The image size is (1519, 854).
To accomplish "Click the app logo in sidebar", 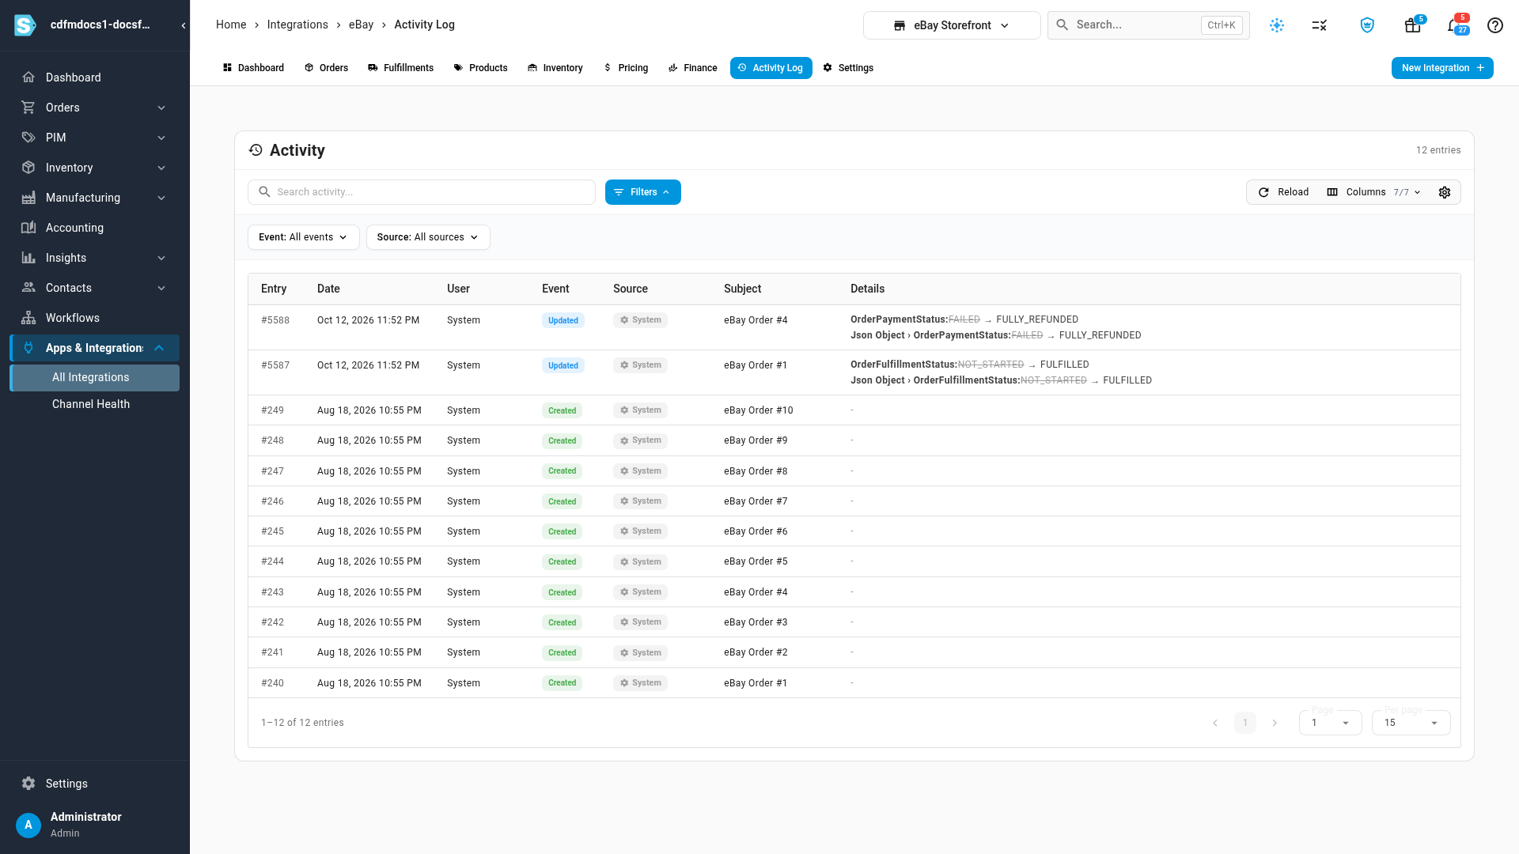I will (25, 25).
